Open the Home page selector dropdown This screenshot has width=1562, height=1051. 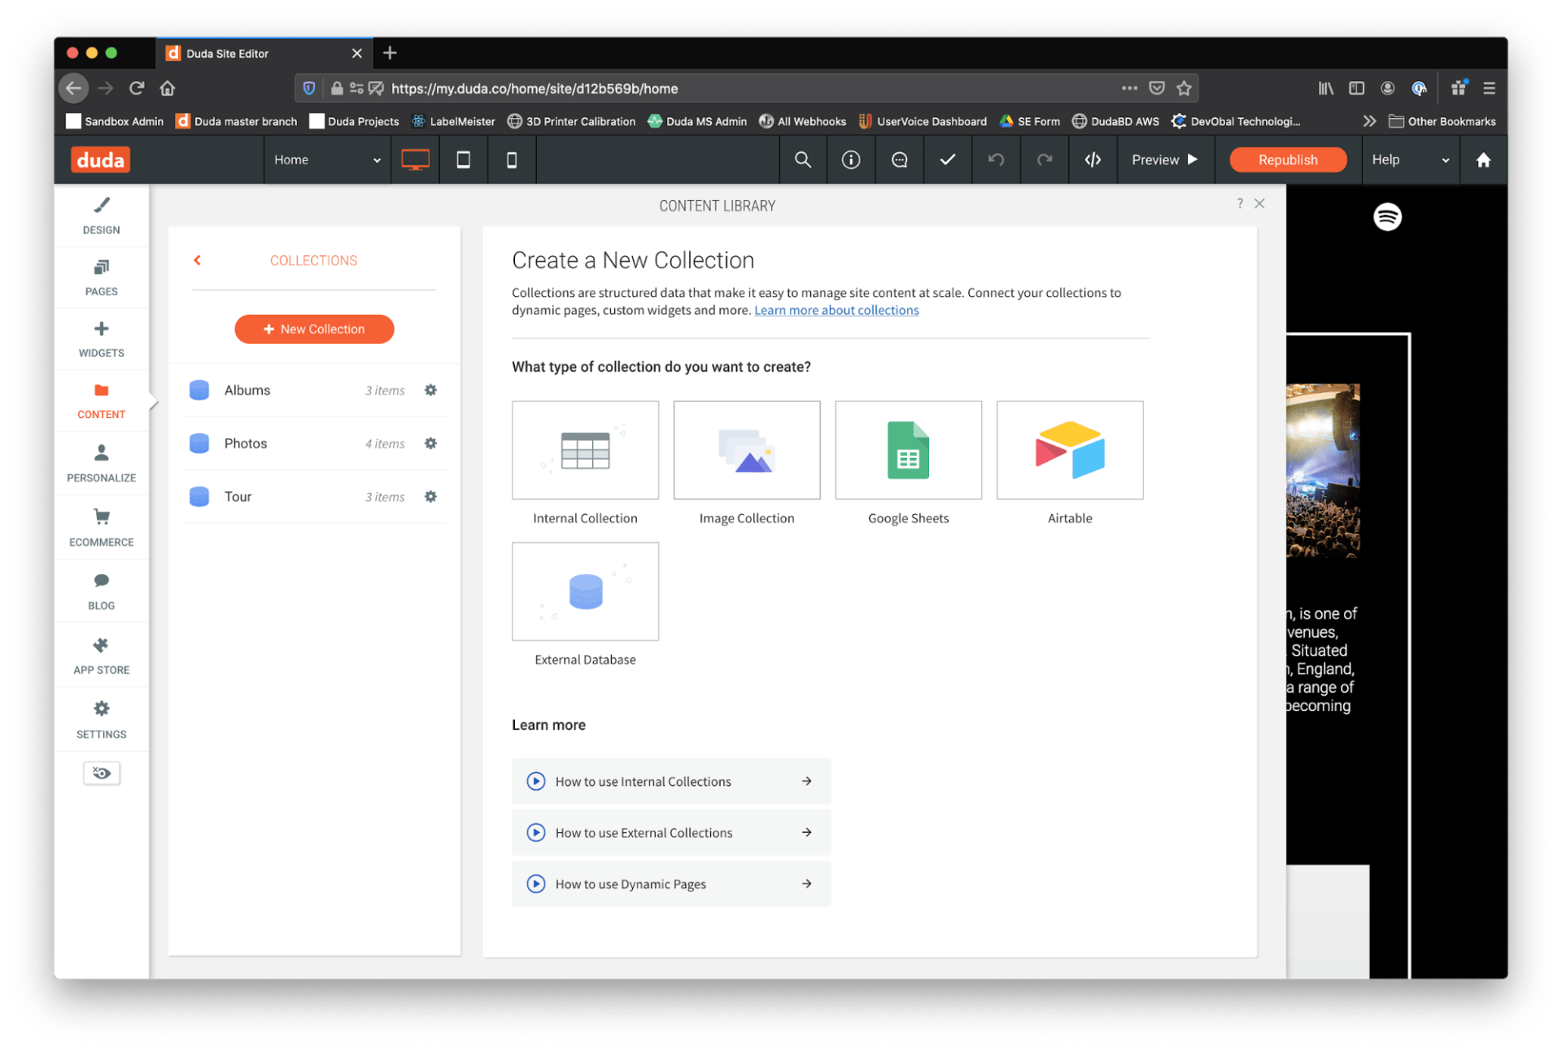tap(327, 159)
